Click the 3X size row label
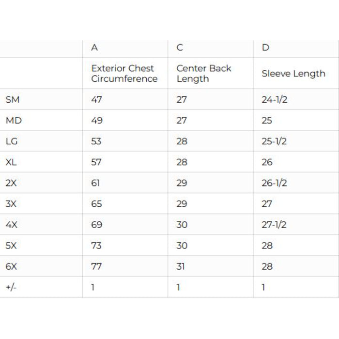This screenshot has width=339, height=339. pyautogui.click(x=11, y=204)
